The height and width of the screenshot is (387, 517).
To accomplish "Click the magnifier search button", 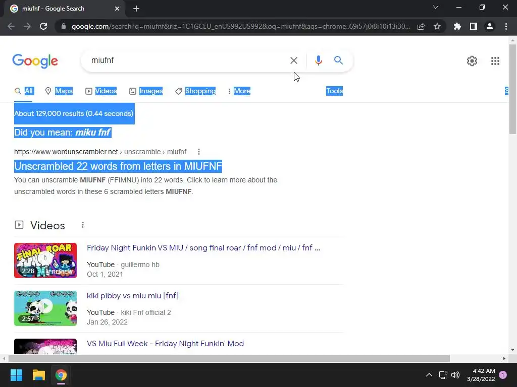I will point(338,60).
